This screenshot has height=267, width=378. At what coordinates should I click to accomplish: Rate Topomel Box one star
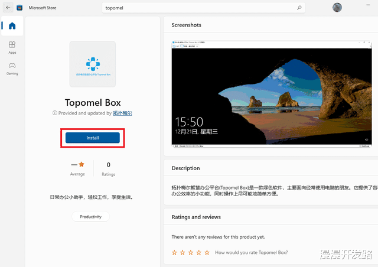pyautogui.click(x=174, y=253)
